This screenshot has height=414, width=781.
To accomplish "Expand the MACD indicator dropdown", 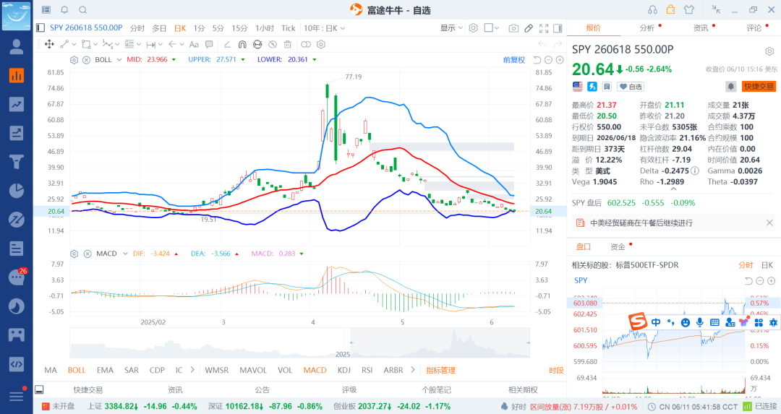I will 125,254.
